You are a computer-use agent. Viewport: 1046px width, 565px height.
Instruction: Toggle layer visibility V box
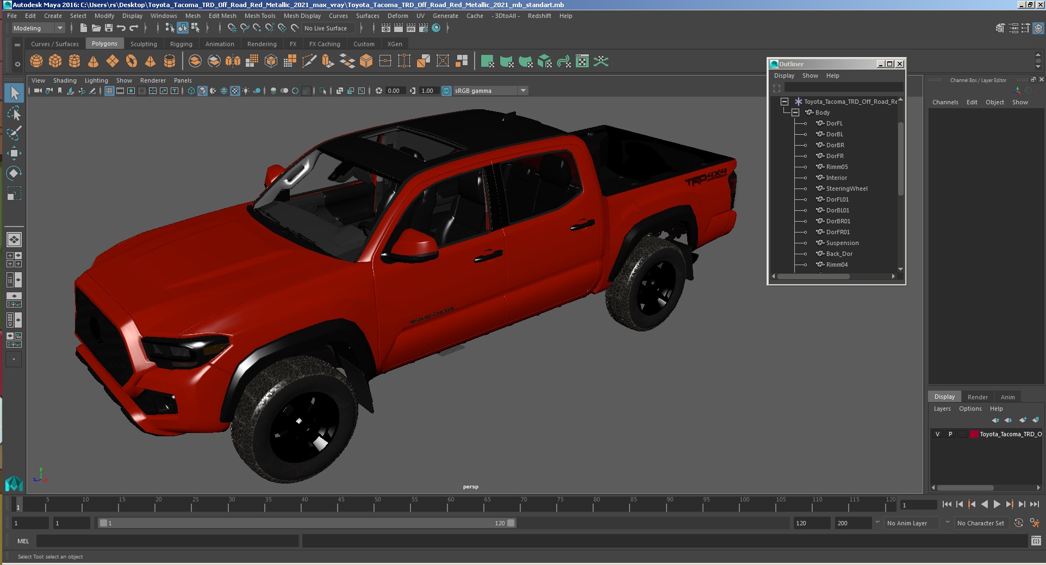pos(937,434)
